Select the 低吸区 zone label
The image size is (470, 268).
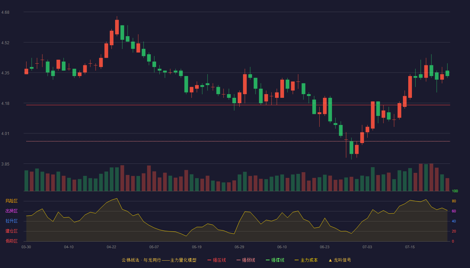pos(11,241)
